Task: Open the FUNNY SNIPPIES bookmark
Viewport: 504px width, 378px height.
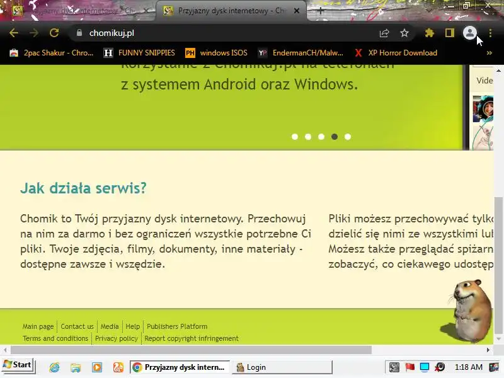Action: [x=139, y=53]
